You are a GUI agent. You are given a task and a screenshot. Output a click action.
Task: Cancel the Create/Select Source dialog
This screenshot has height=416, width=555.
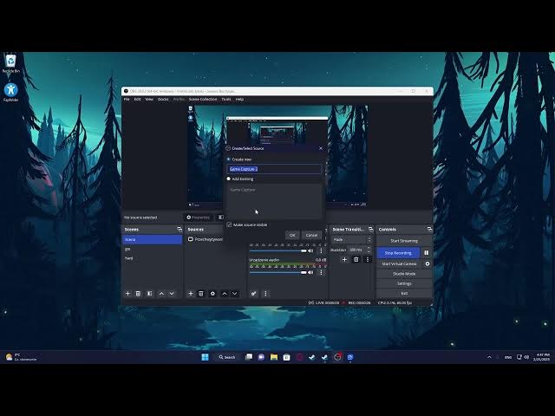pyautogui.click(x=311, y=235)
